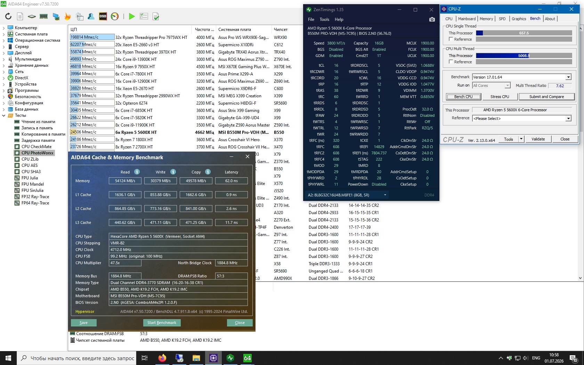Open Task View from the taskbar
The height and width of the screenshot is (365, 584).
point(145,358)
